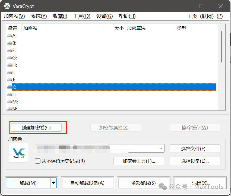Click the drive icon next to G:

pyautogui.click(x=10, y=58)
